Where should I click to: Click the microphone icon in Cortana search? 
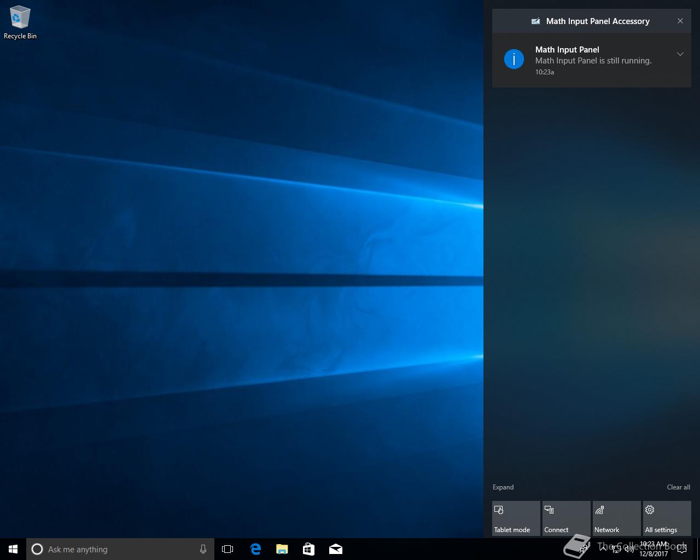203,549
